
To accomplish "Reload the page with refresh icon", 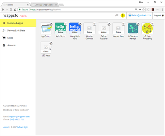I will coord(11,10).
